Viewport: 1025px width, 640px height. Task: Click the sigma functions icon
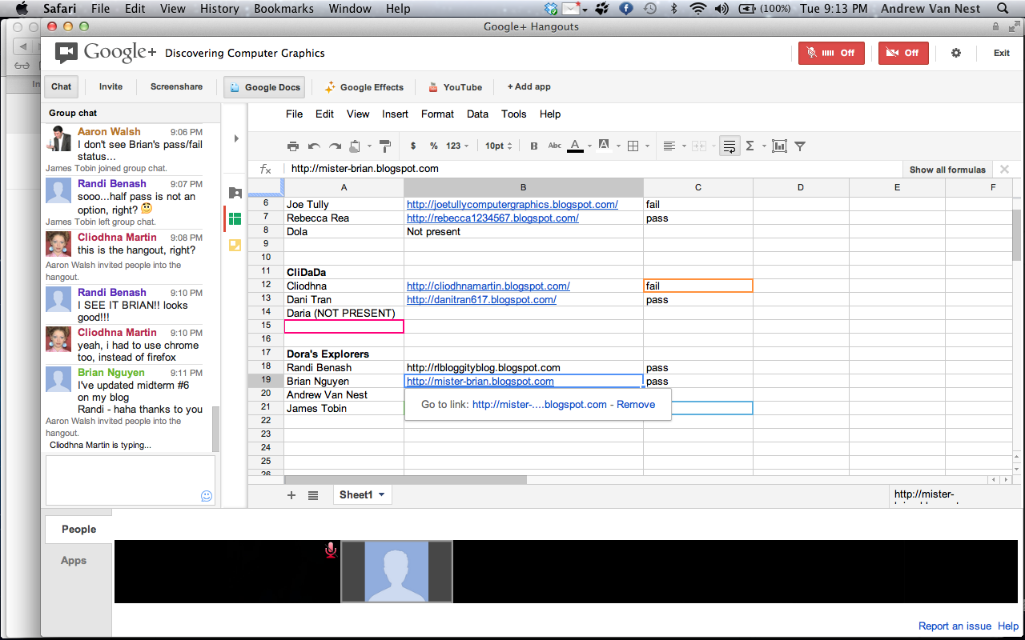pos(750,146)
